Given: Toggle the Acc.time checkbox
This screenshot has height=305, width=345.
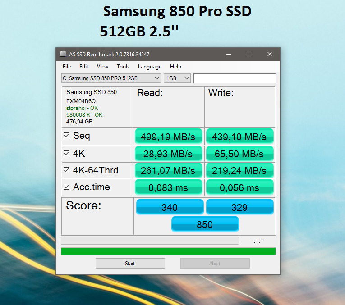Looking at the screenshot, I should click(66, 187).
